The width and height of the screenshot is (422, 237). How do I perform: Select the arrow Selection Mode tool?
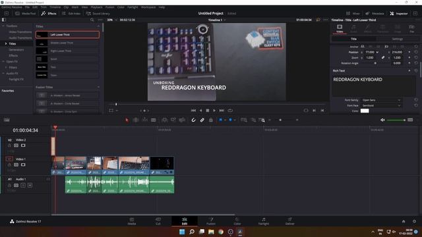(127, 120)
